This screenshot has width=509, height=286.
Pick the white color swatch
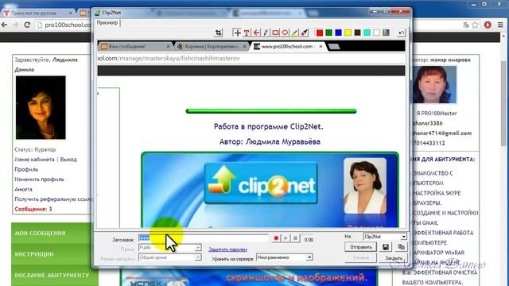tap(376, 33)
